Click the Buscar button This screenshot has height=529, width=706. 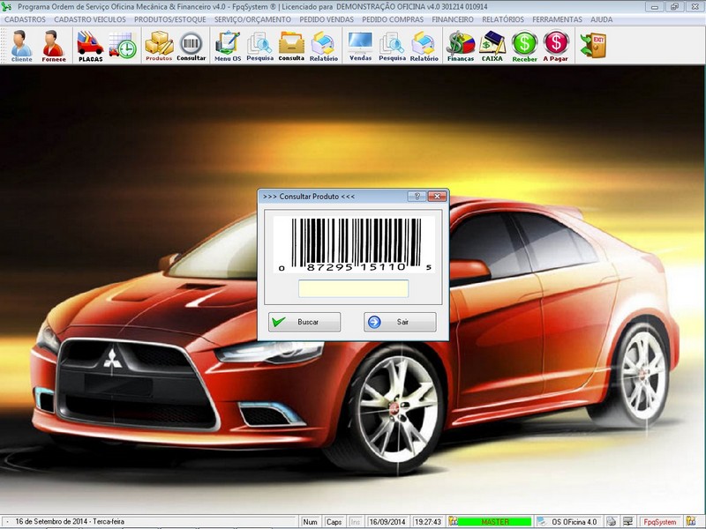pyautogui.click(x=304, y=322)
